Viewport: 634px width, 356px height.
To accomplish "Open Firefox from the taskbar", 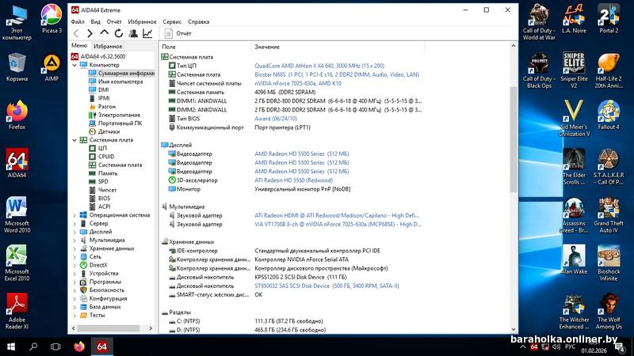I will [x=79, y=347].
